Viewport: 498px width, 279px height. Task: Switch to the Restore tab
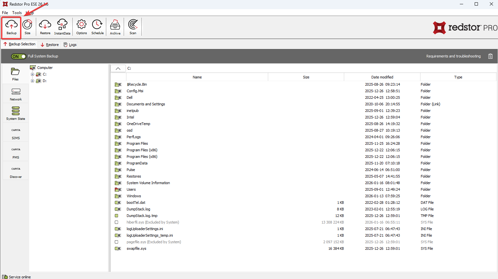50,45
